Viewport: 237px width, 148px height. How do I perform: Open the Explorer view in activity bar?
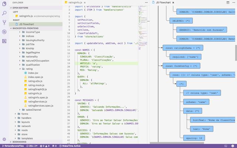(x=4, y=4)
